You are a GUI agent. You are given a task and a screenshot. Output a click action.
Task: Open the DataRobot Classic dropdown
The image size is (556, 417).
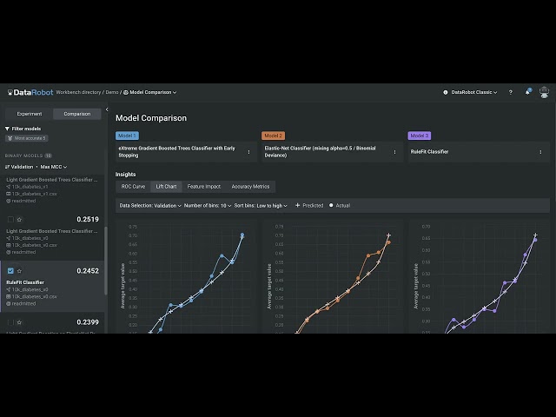pyautogui.click(x=474, y=92)
